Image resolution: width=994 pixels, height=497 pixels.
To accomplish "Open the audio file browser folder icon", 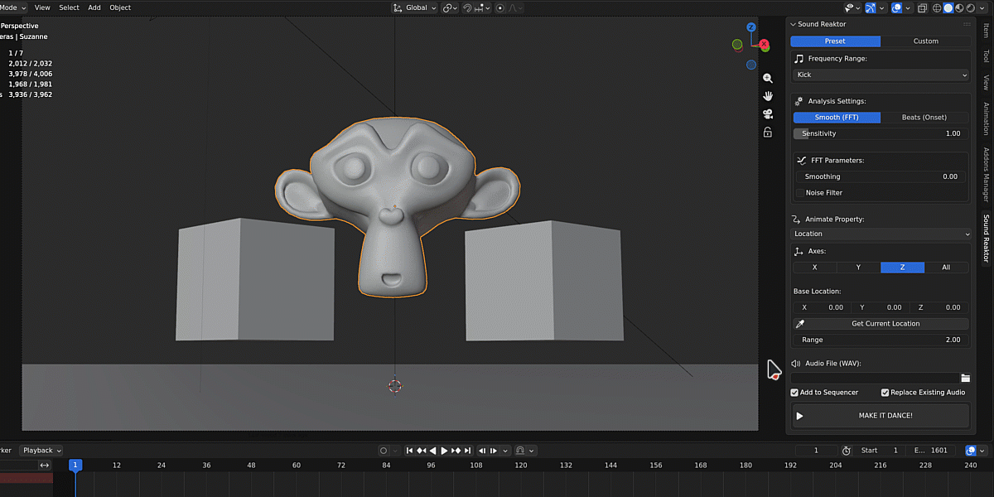I will [x=965, y=378].
